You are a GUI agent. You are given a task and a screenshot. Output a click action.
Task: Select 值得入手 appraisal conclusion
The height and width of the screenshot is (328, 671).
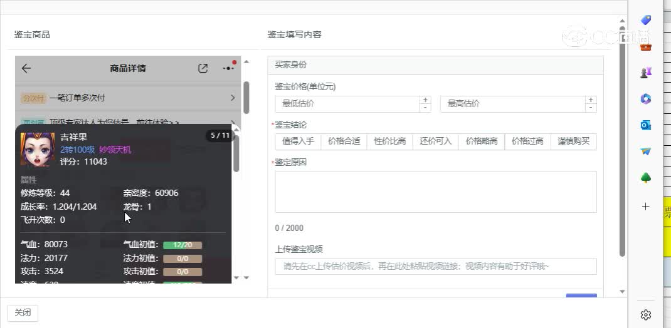point(298,141)
